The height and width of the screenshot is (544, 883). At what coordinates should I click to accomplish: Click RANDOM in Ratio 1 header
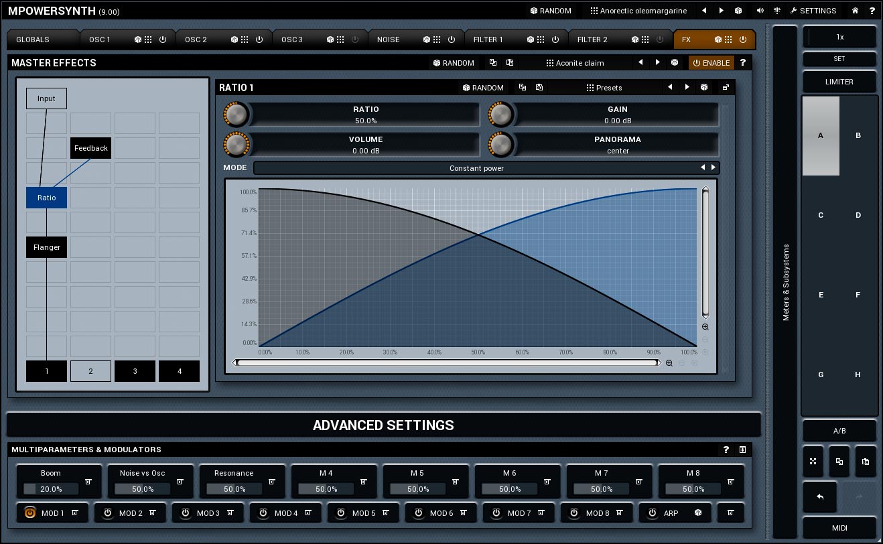(x=483, y=88)
